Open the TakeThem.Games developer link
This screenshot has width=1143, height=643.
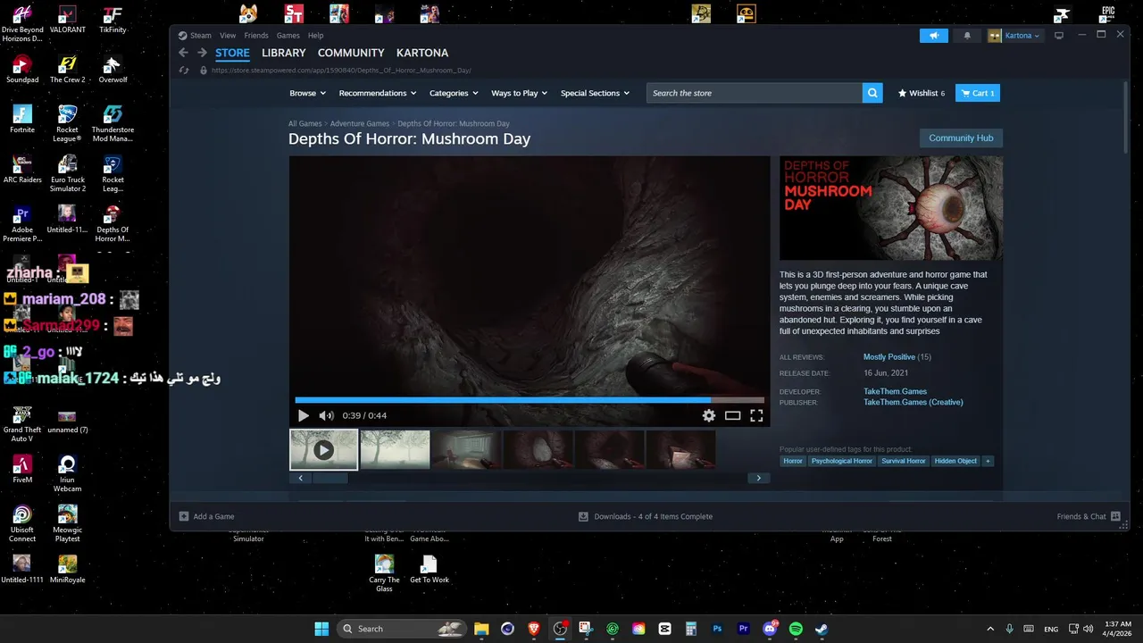coord(895,391)
